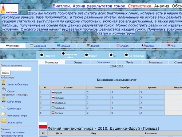Open the Олимпиада link
The height and width of the screenshot is (137, 182).
coord(14,109)
